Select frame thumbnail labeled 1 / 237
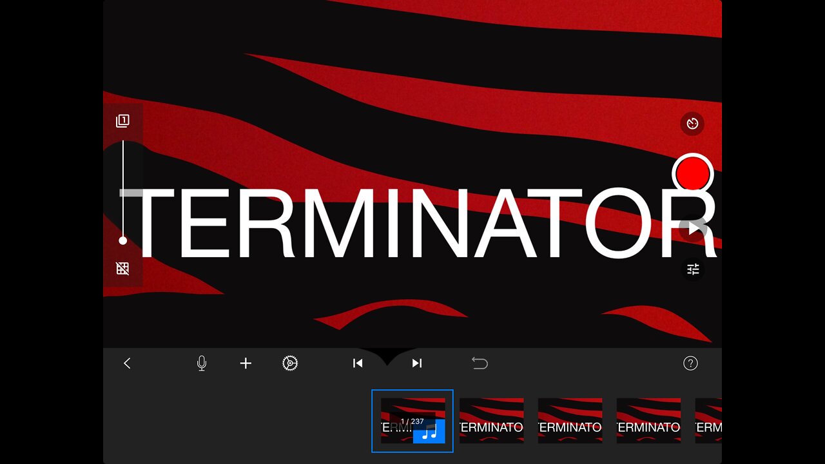The image size is (825, 464). (x=412, y=421)
